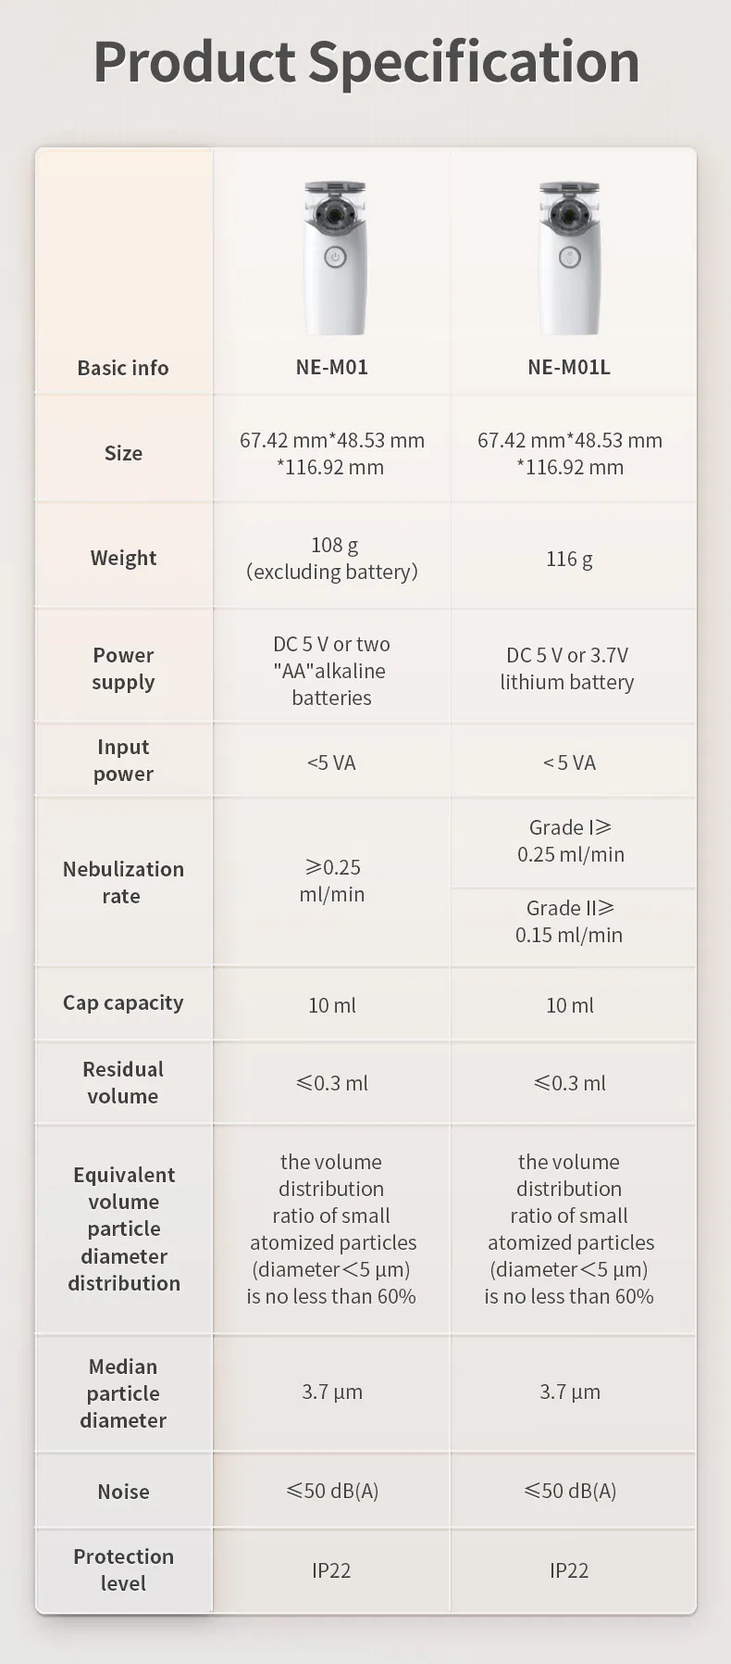The image size is (731, 1664).
Task: Click the Noise row label
Action: click(123, 1491)
